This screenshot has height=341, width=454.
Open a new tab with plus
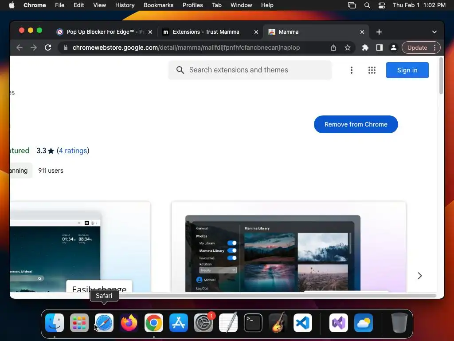point(379,32)
